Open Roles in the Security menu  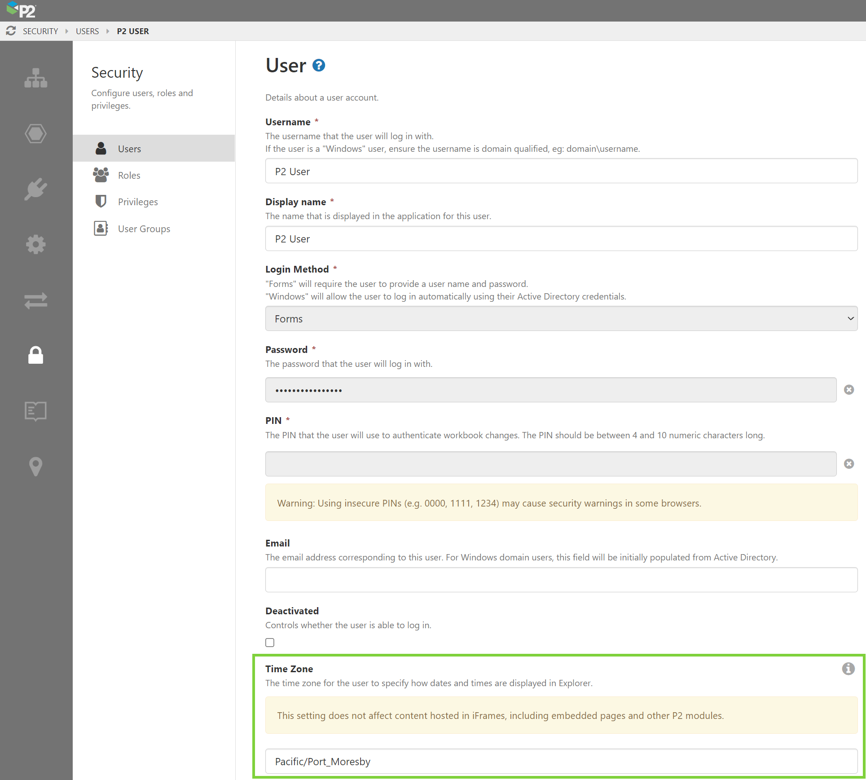coord(129,176)
